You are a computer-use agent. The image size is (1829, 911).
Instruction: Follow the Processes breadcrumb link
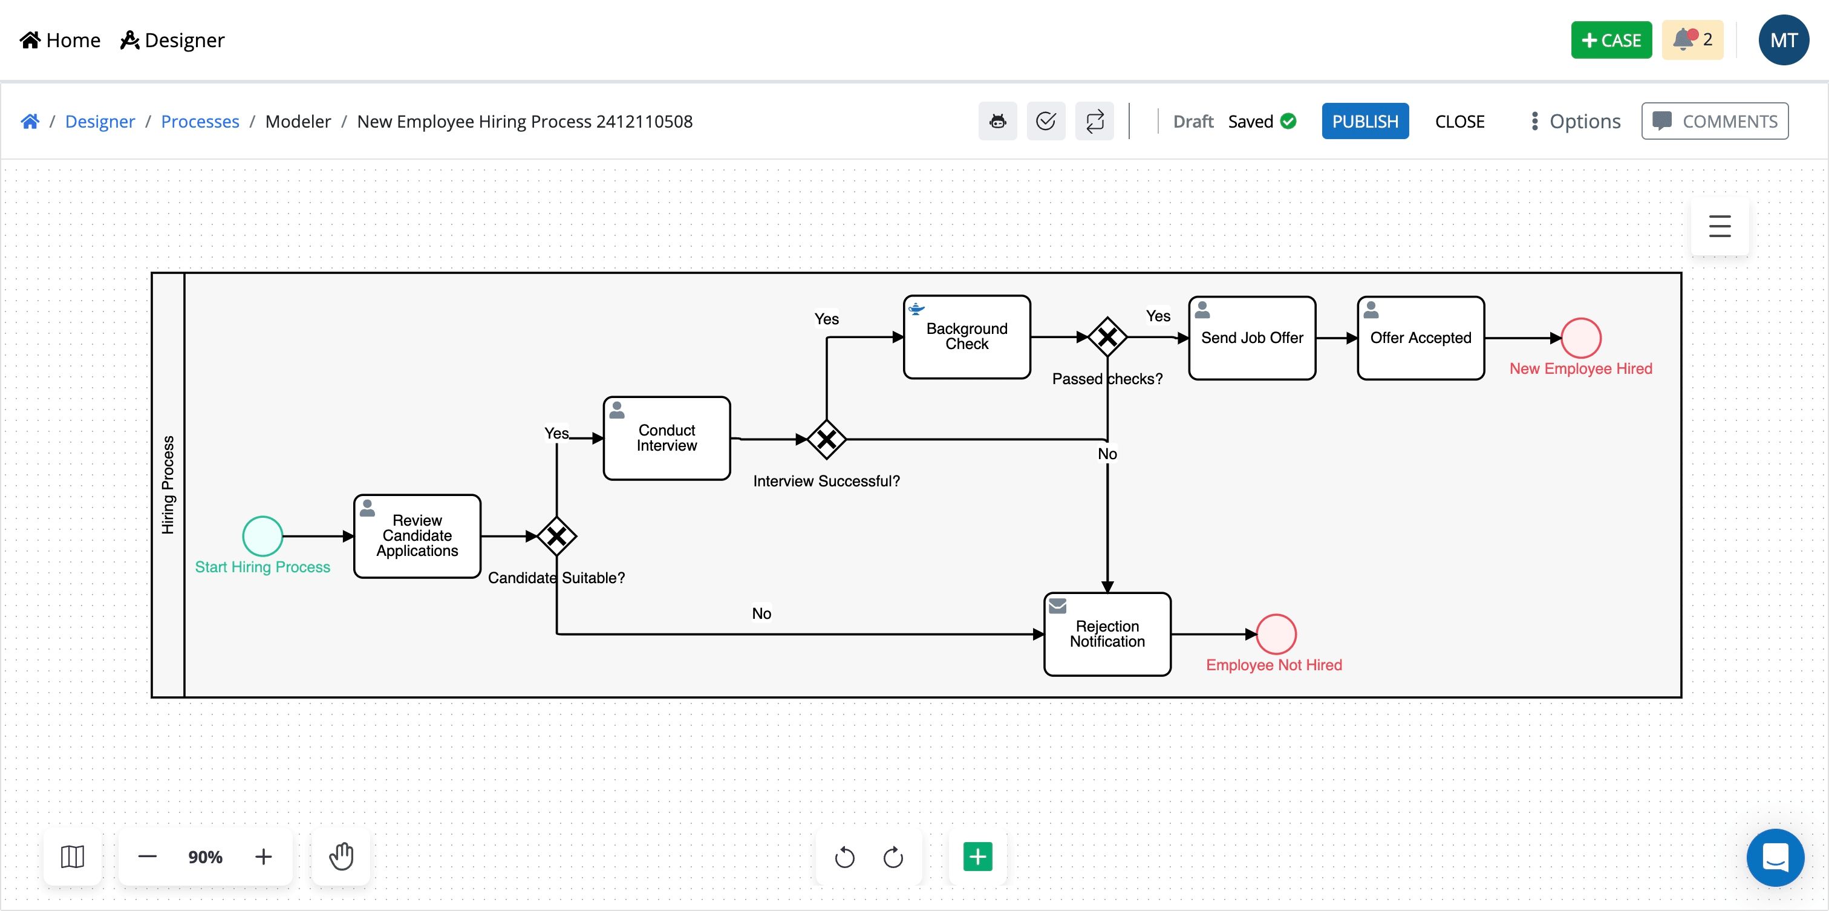coord(200,122)
